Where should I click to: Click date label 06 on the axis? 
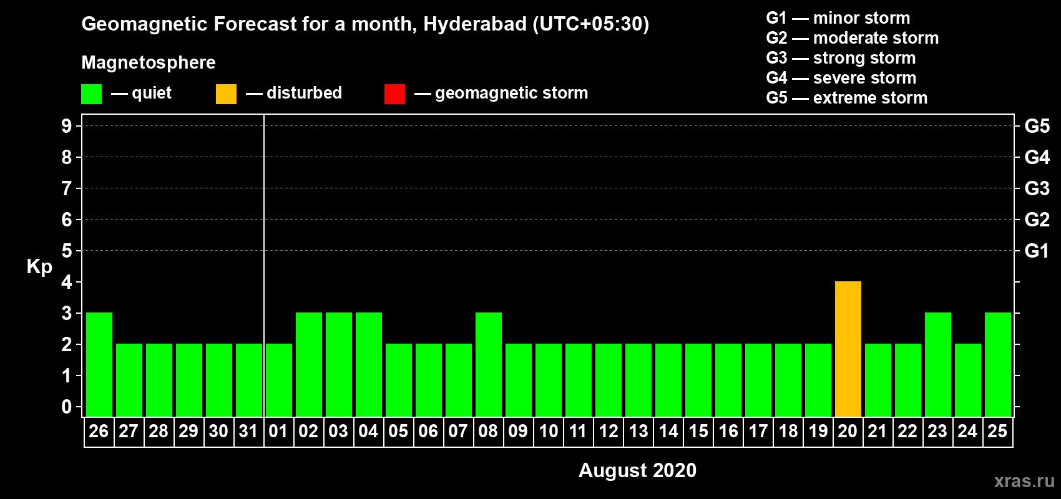click(428, 431)
